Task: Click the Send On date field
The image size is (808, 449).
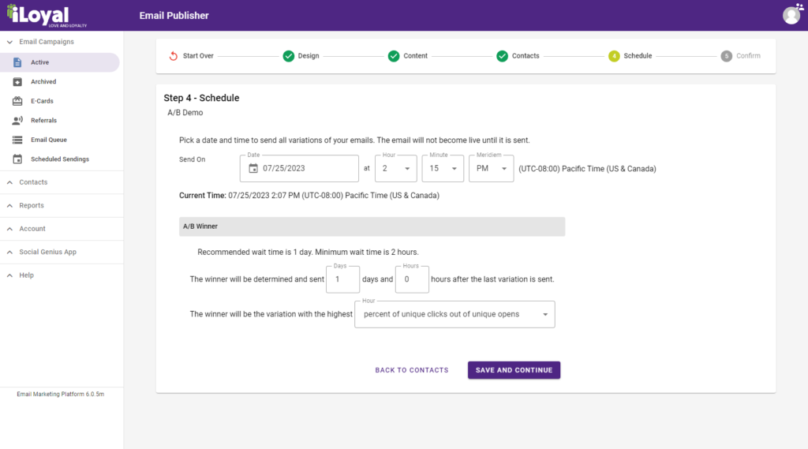Action: (x=299, y=169)
